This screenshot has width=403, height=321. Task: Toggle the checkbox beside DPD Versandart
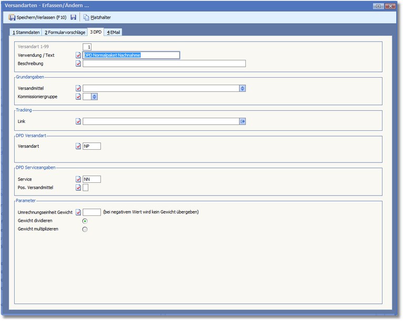coord(79,146)
